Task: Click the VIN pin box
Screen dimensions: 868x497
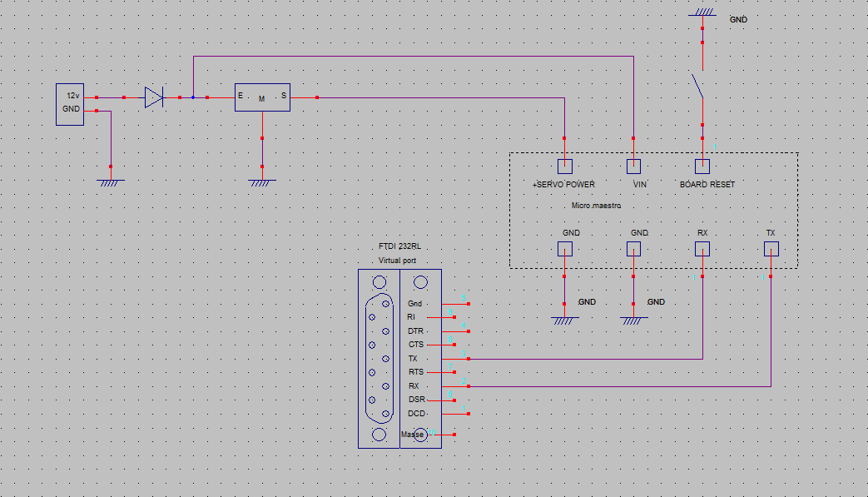Action: [634, 166]
